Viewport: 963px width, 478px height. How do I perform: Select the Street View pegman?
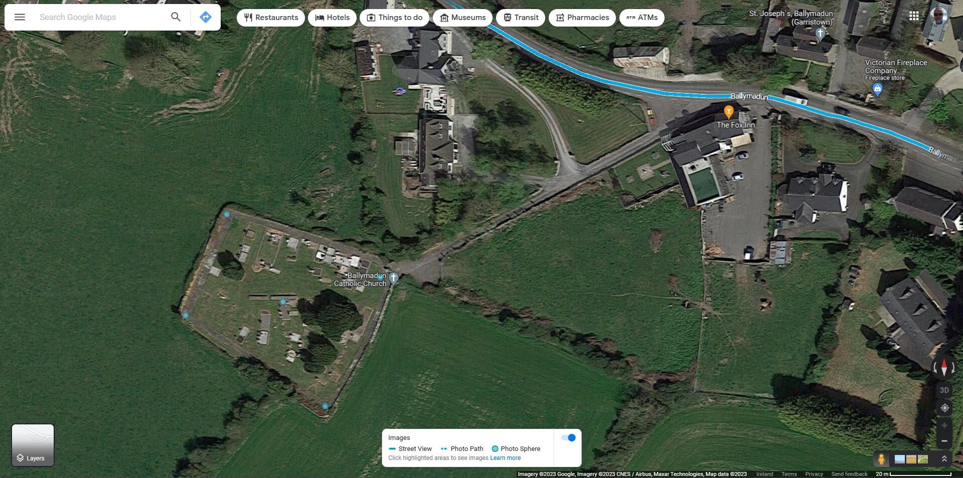[x=881, y=459]
